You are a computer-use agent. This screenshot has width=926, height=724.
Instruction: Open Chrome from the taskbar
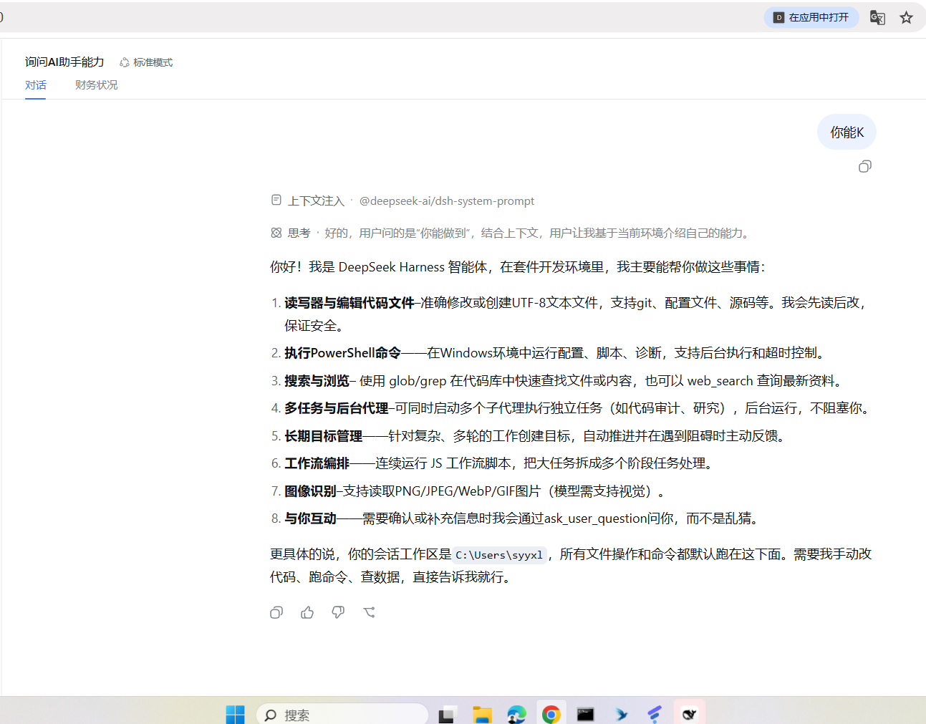pos(551,714)
